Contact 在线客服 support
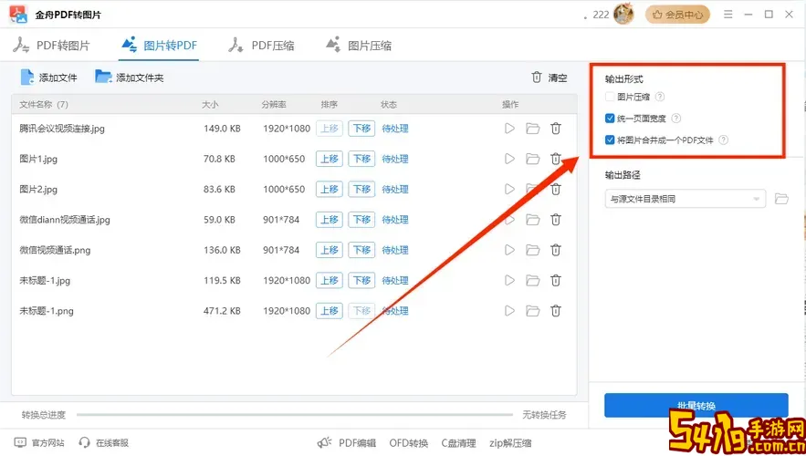The width and height of the screenshot is (806, 456). coord(104,442)
